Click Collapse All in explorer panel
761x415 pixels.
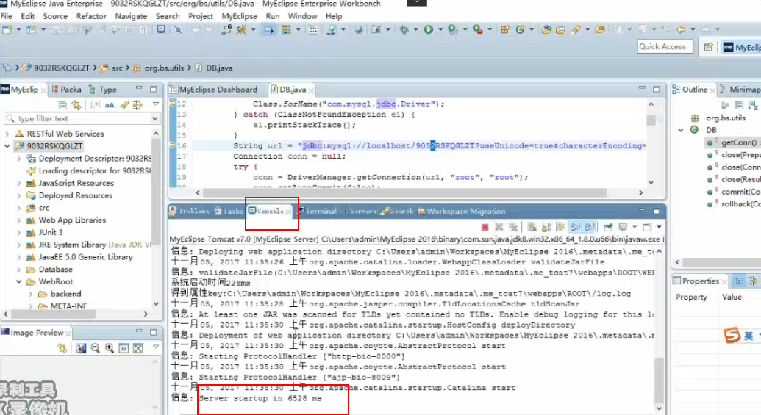(x=62, y=105)
